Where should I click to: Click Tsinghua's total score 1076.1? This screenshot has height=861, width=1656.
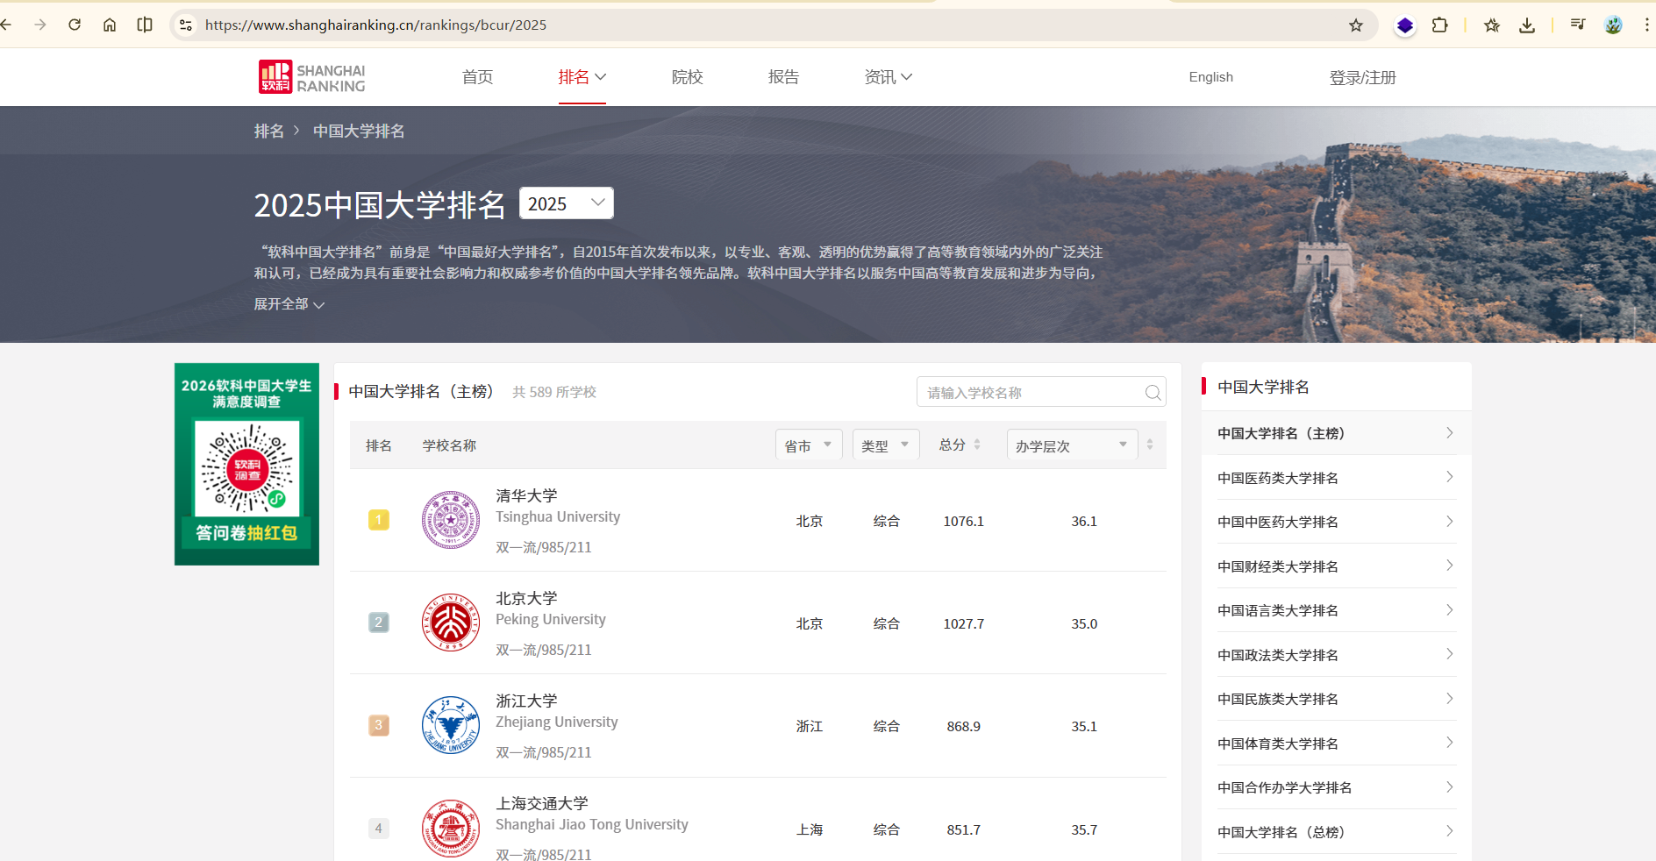pyautogui.click(x=964, y=521)
